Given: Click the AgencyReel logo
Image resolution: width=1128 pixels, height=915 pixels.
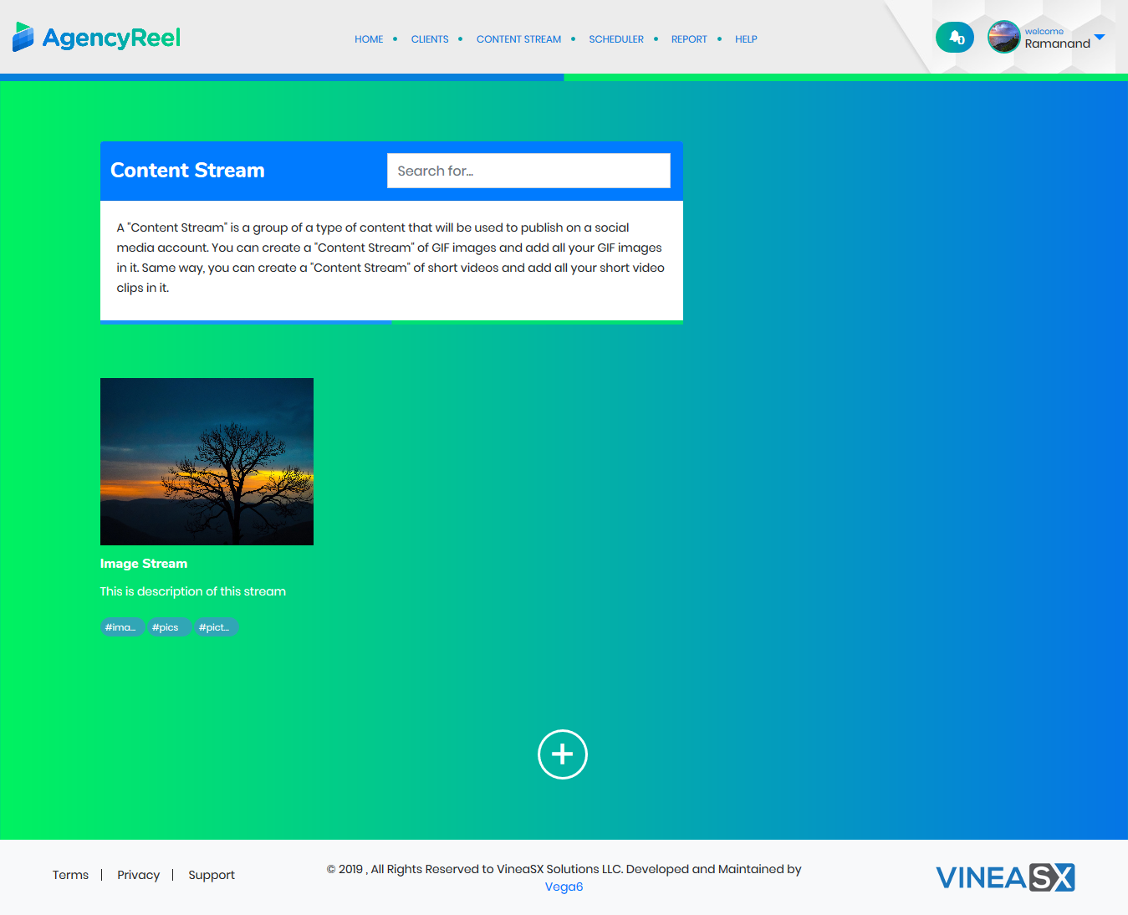Looking at the screenshot, I should point(95,37).
